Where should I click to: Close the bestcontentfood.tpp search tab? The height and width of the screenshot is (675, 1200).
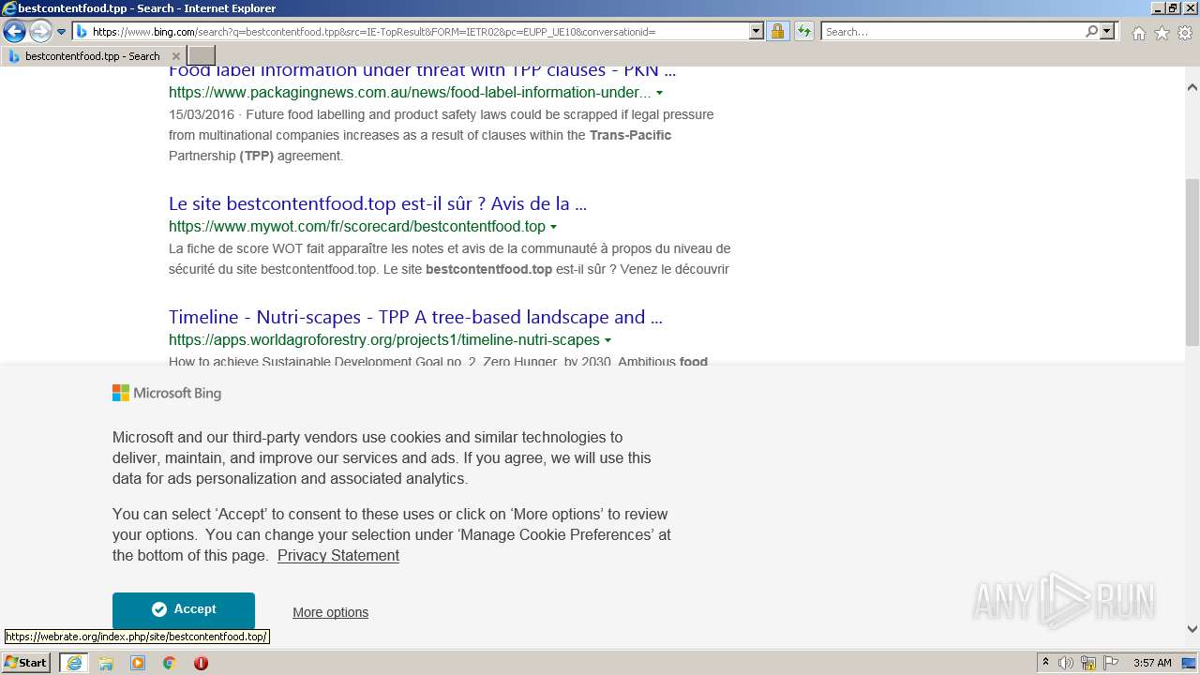pyautogui.click(x=175, y=56)
